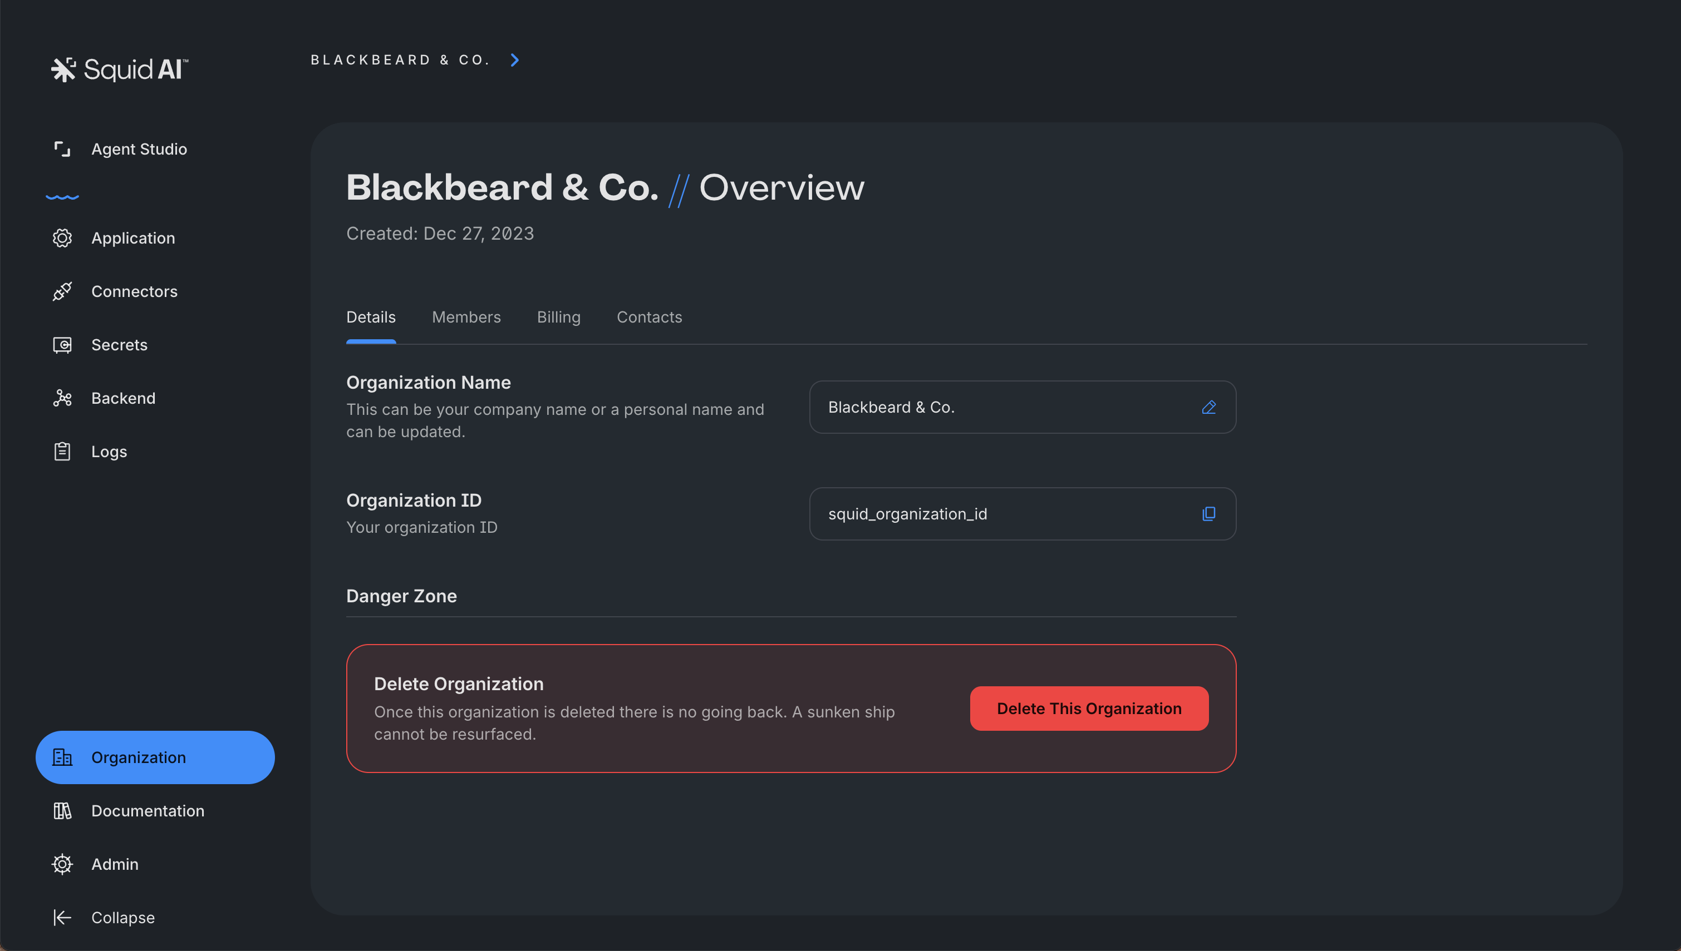1681x951 pixels.
Task: Open the Logs sidebar label
Action: [109, 452]
